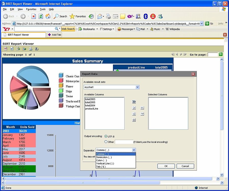Open the Available result sets dropdown
This screenshot has height=191, width=229.
pyautogui.click(x=137, y=87)
